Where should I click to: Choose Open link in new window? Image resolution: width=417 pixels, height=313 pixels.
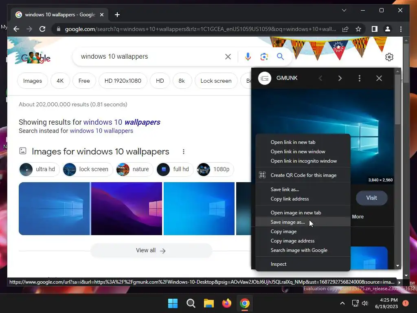303,152
